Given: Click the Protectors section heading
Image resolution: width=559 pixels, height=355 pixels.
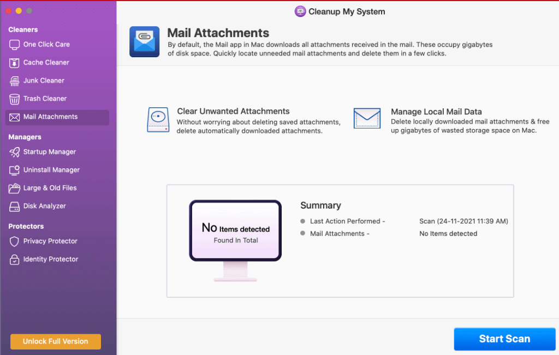Looking at the screenshot, I should 26,227.
